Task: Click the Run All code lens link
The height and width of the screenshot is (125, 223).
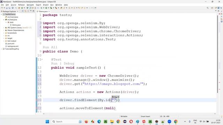Action: pos(50,47)
